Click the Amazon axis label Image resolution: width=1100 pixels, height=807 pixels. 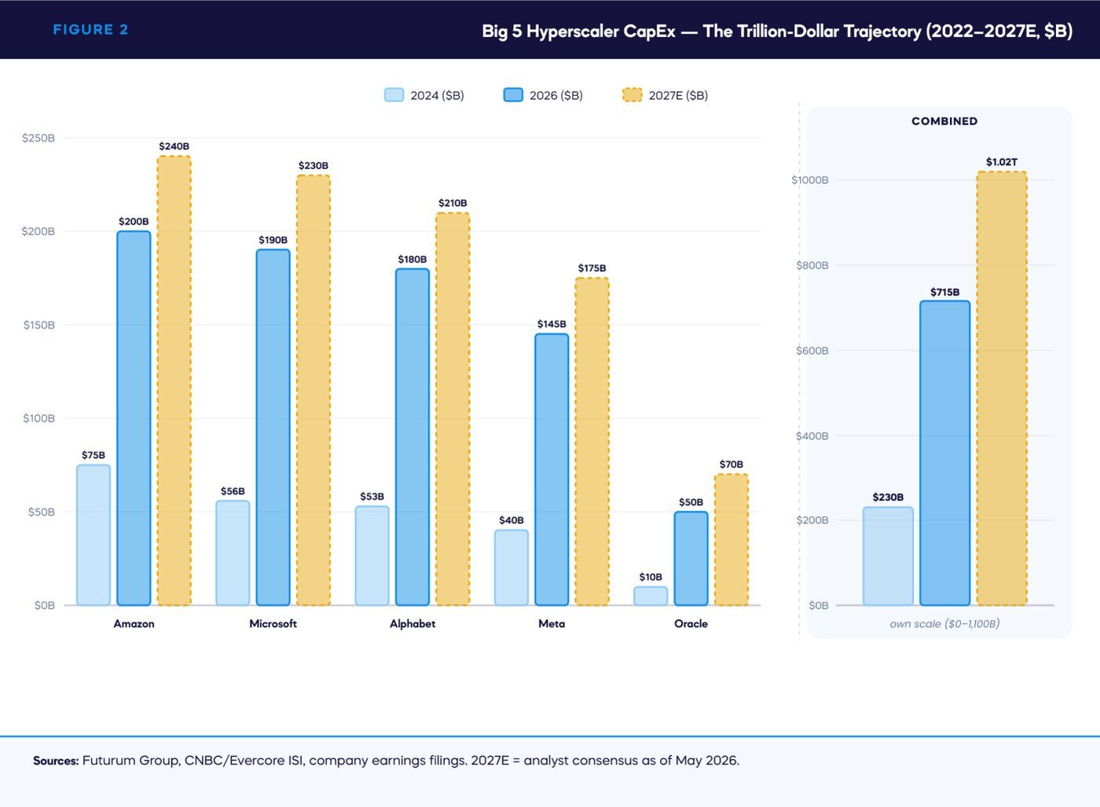click(134, 624)
